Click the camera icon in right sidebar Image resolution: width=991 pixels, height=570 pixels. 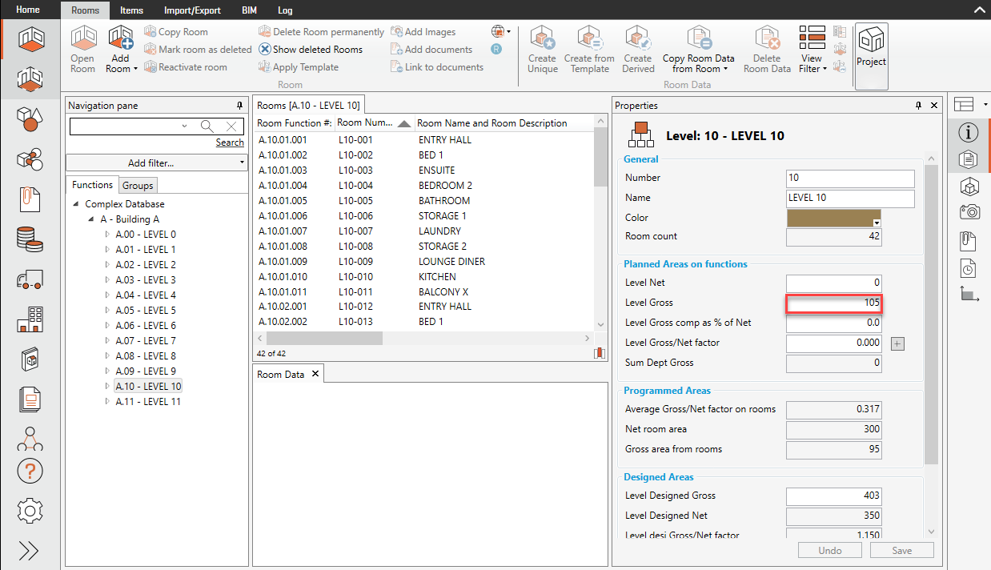(x=969, y=212)
